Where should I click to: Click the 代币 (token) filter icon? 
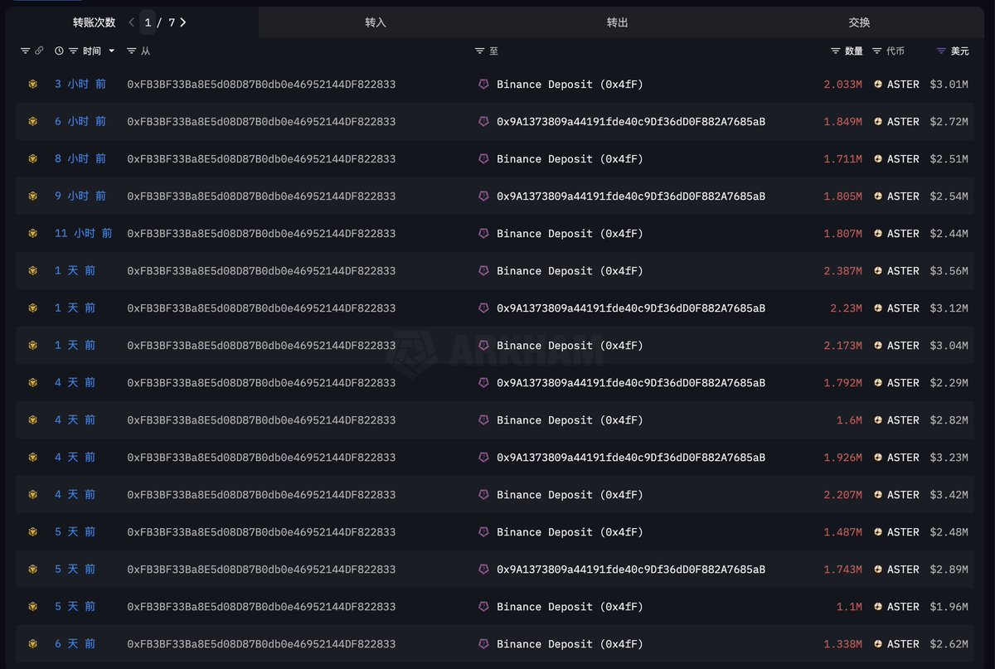pos(876,51)
